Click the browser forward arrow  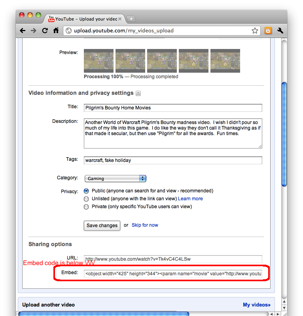click(x=34, y=31)
